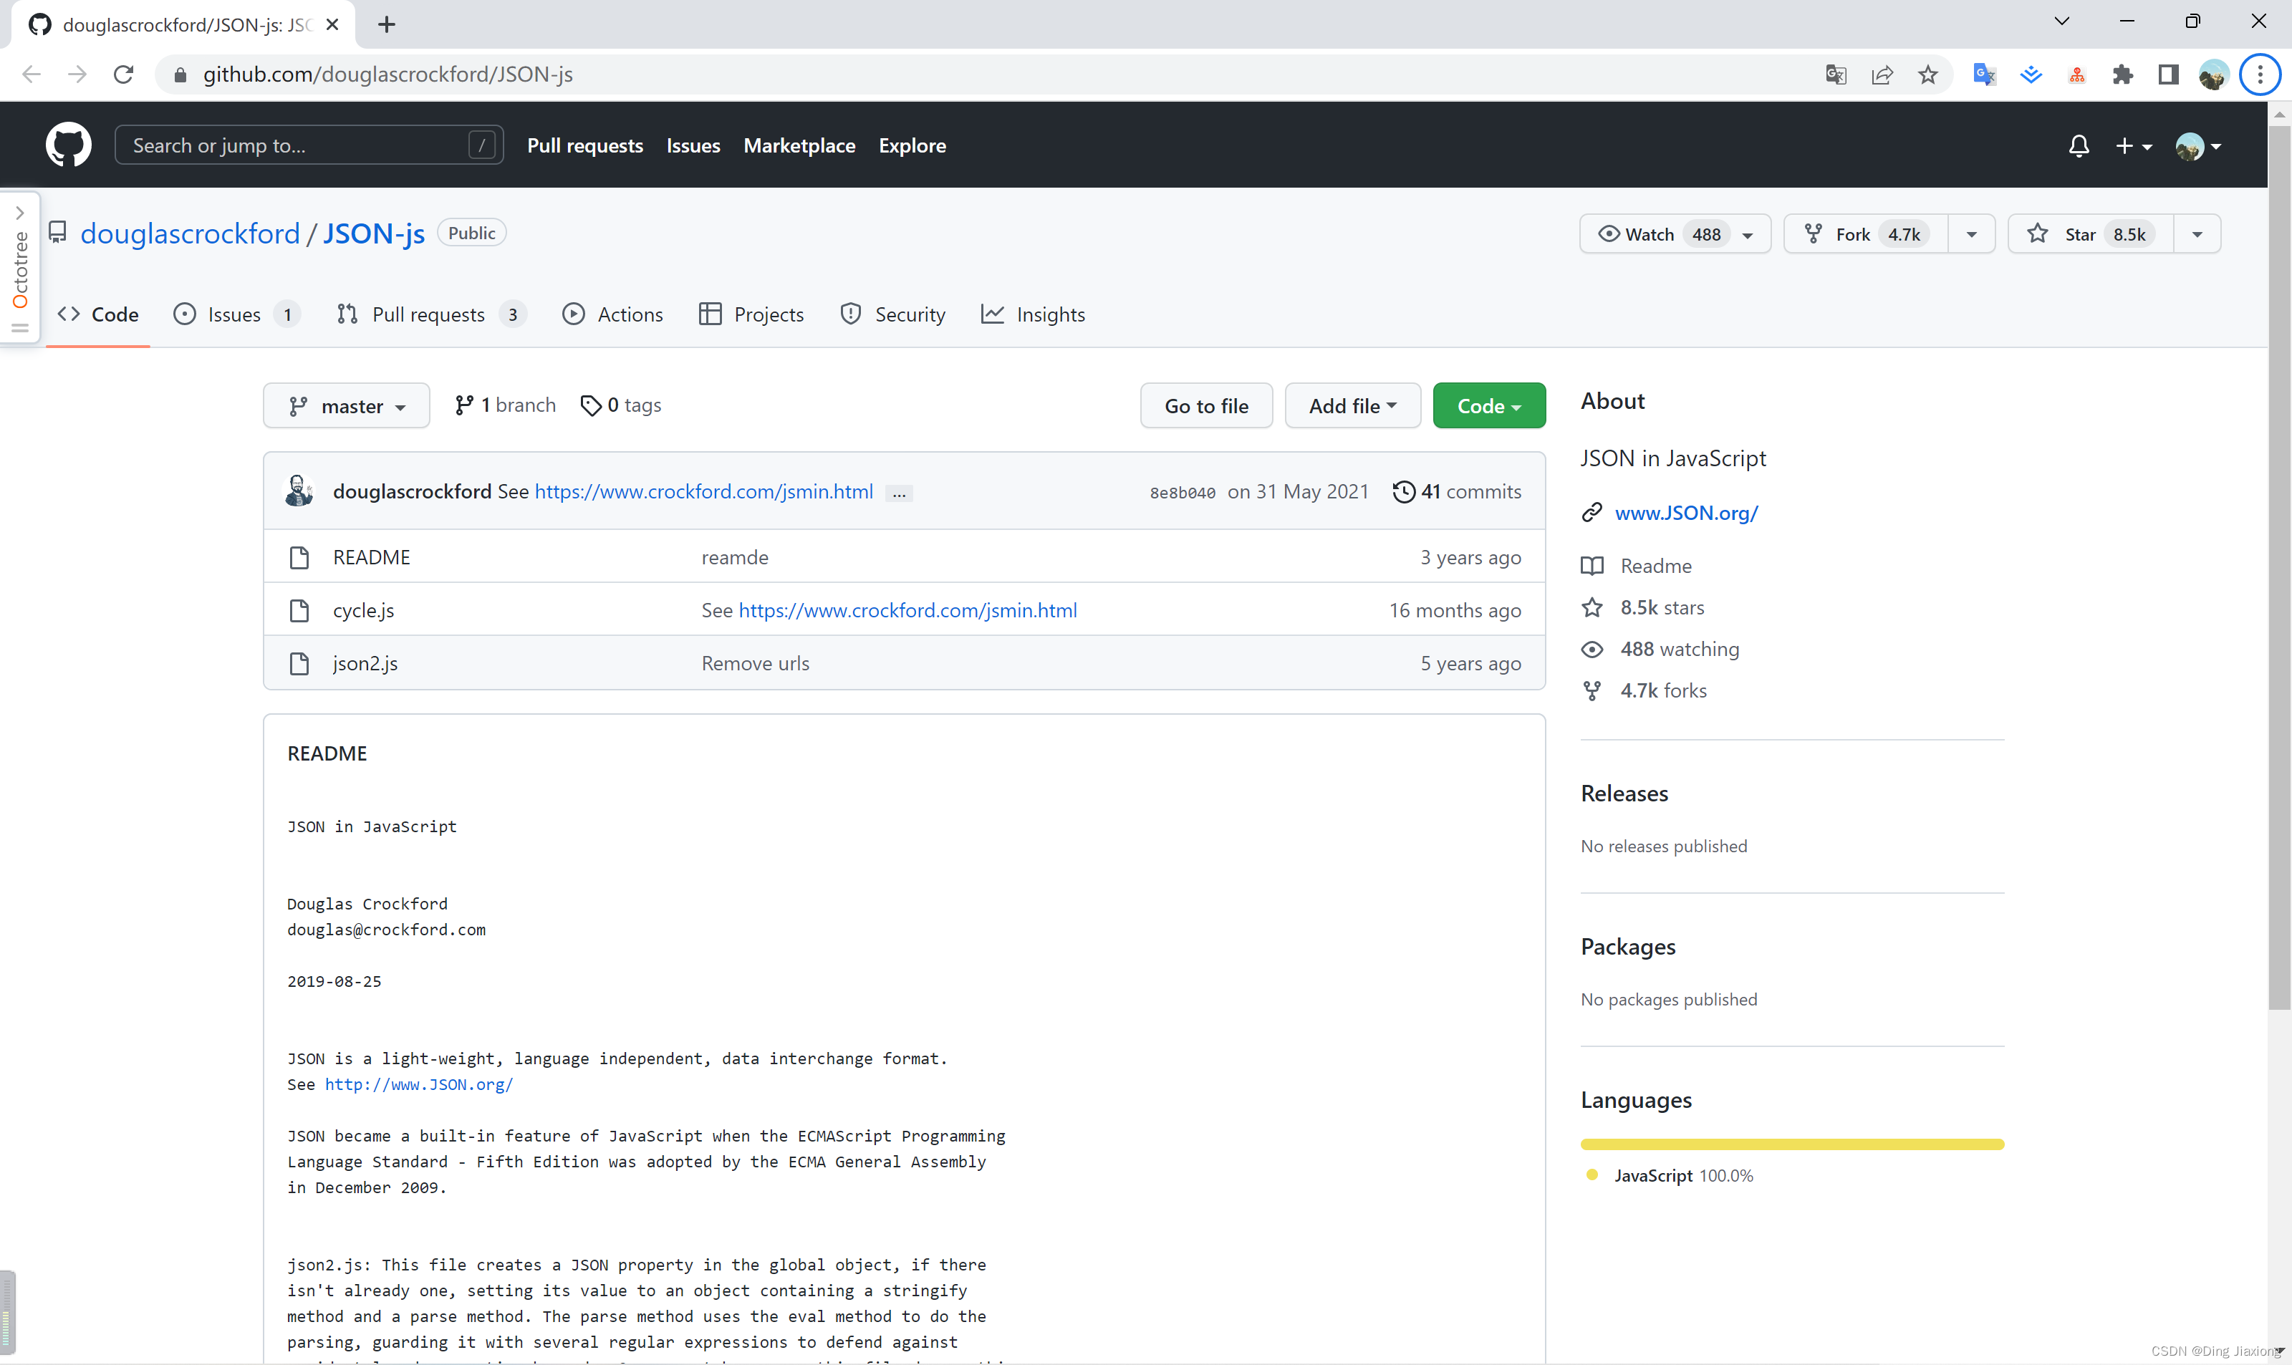
Task: Go to the GitHub home logo
Action: click(x=68, y=145)
